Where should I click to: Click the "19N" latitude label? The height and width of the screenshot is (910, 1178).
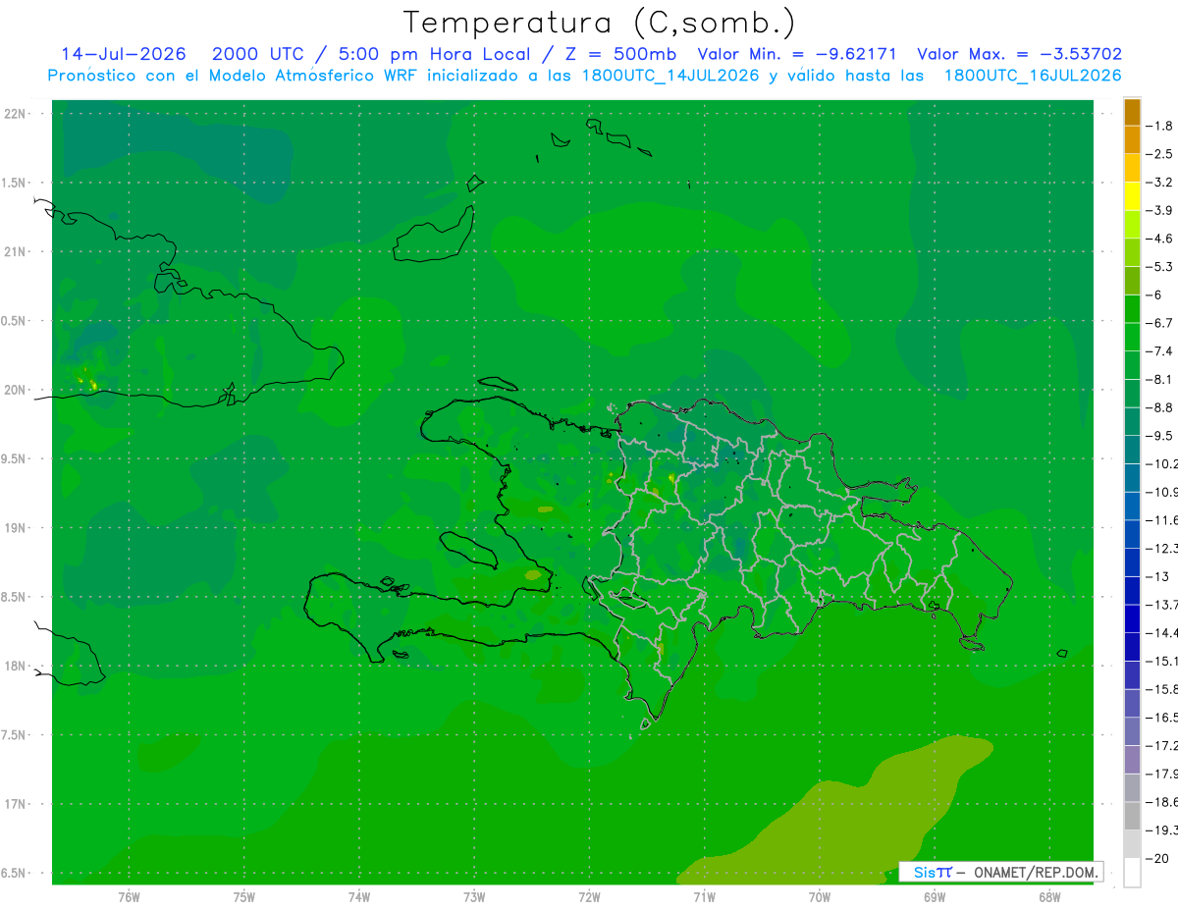[x=15, y=528]
